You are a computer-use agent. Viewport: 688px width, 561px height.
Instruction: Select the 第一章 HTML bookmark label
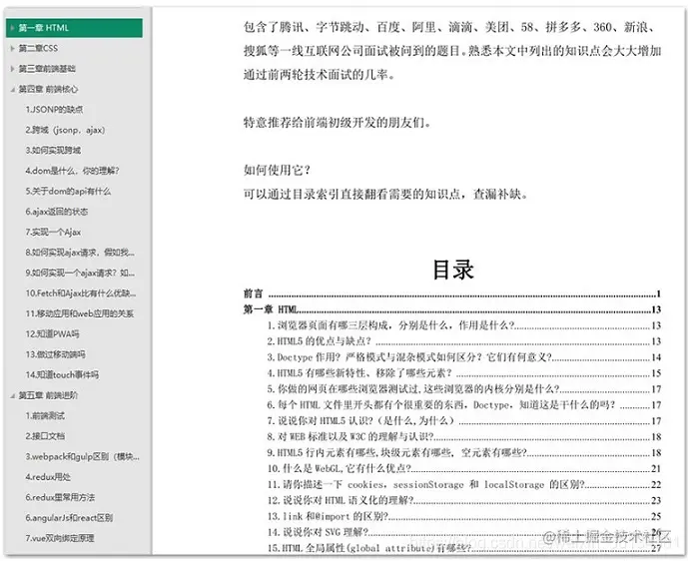click(x=44, y=28)
